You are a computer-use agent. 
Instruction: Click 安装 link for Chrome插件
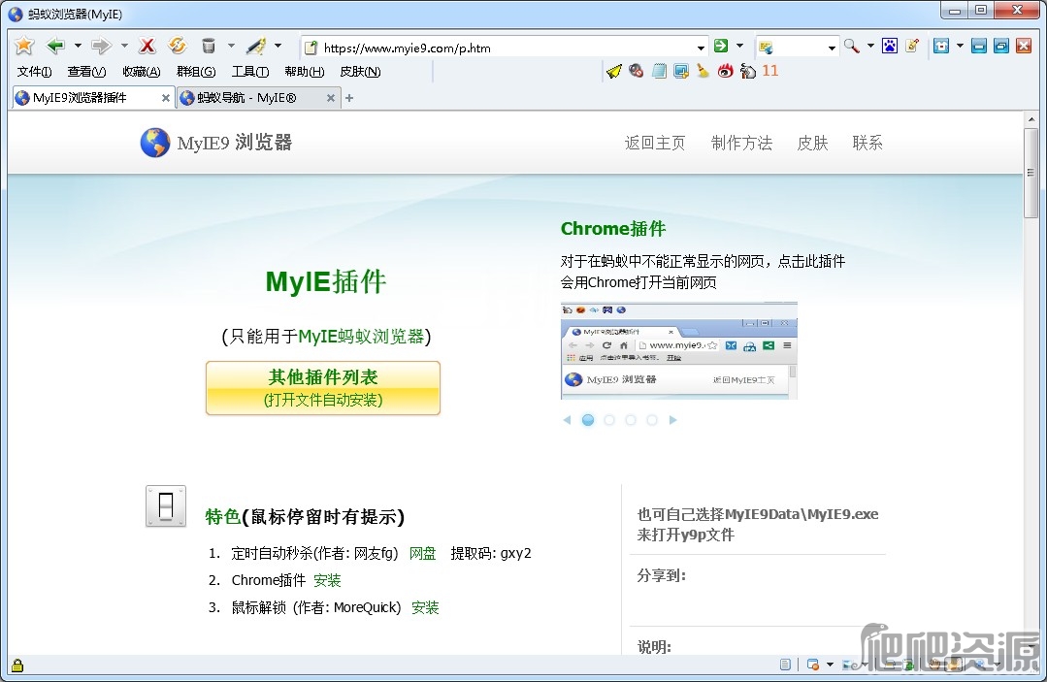tap(327, 580)
